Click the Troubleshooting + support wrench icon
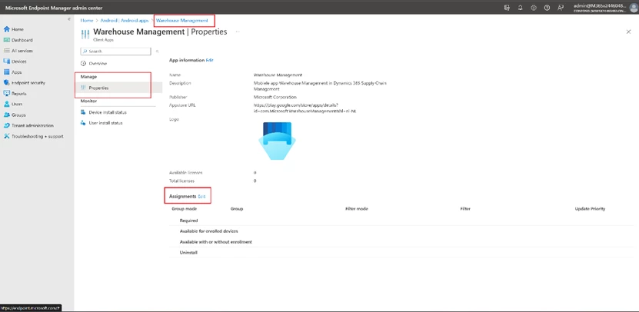 click(x=6, y=137)
